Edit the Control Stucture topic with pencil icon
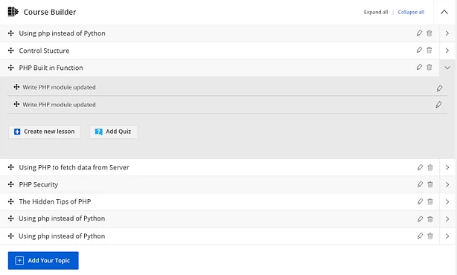457x275 pixels. point(419,50)
